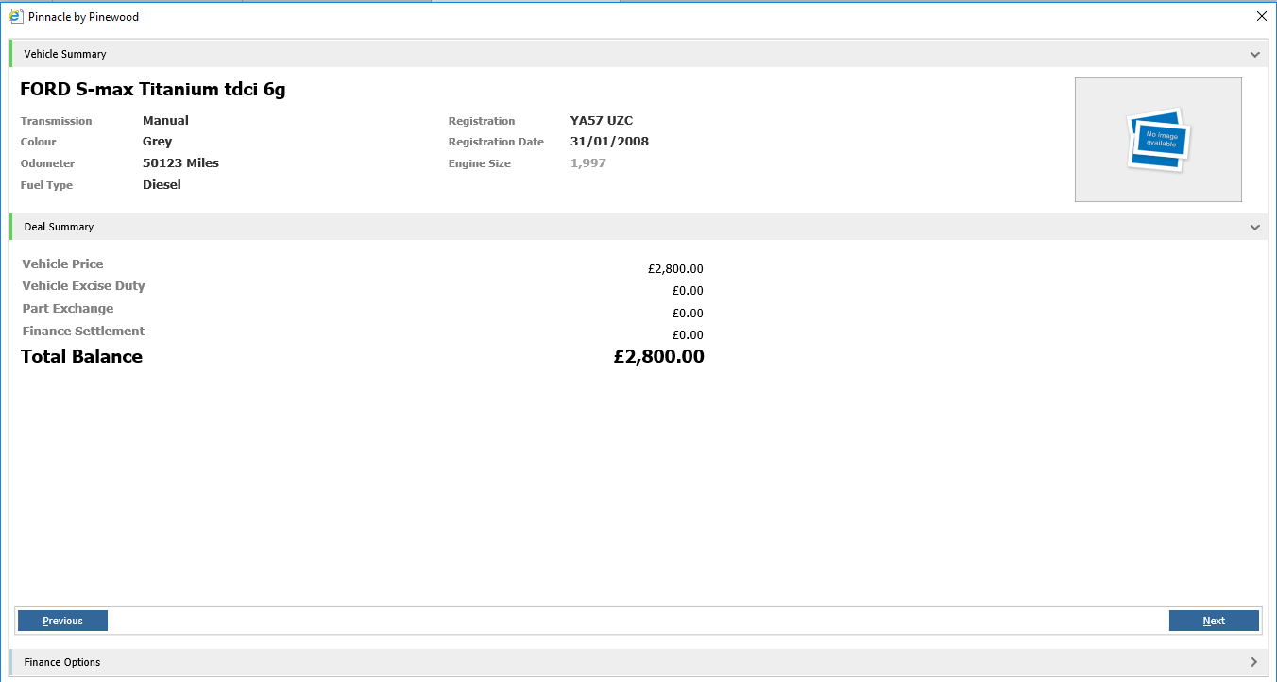Screen dimensions: 1277x682
Task: Click the window title Pinnacle by Pinewood
Action: click(x=83, y=16)
